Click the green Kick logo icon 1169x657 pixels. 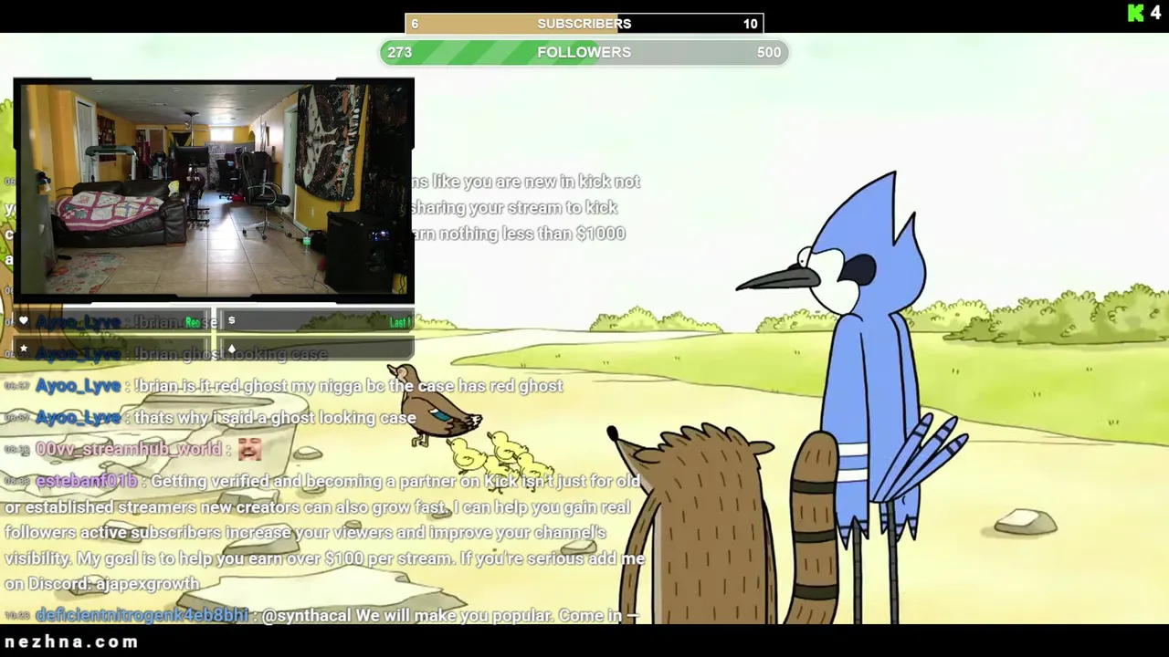click(x=1135, y=13)
